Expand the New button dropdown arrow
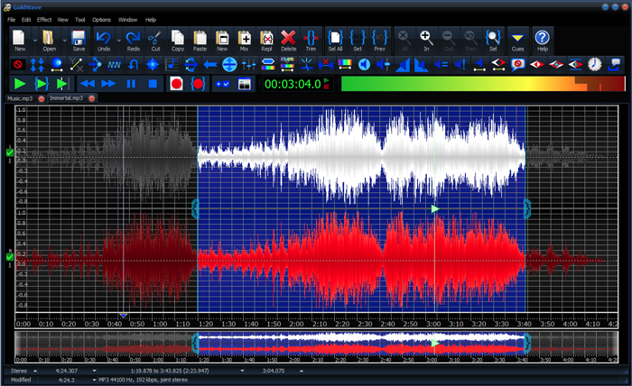This screenshot has height=386, width=632. 34,41
